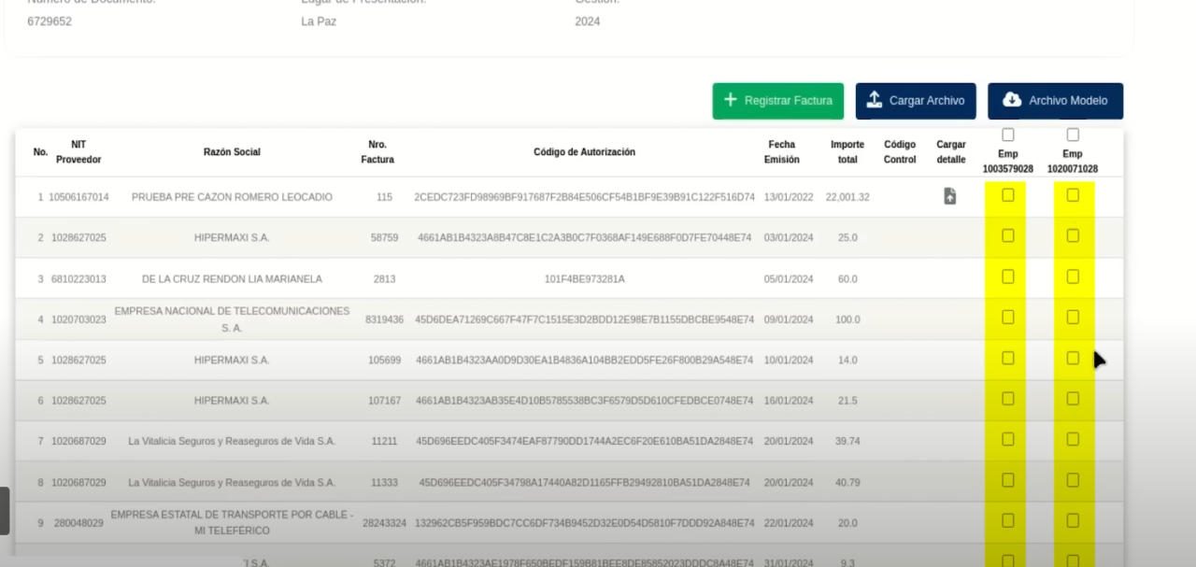Click the Razón Social column header
Screen dimensions: 1196x567
point(232,152)
